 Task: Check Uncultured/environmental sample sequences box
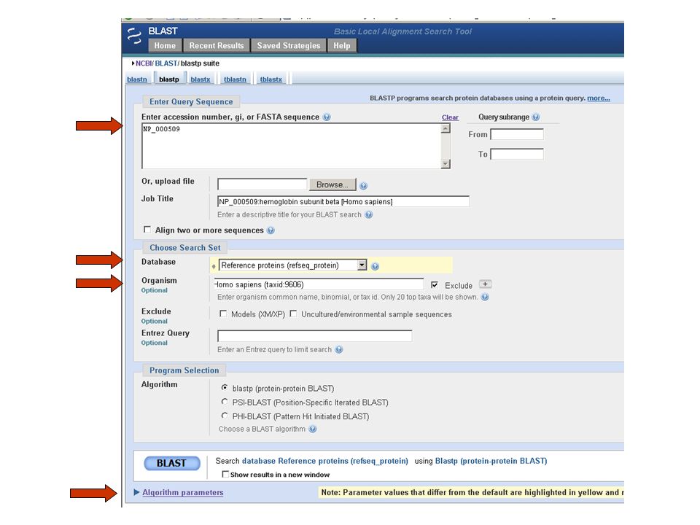coord(293,314)
